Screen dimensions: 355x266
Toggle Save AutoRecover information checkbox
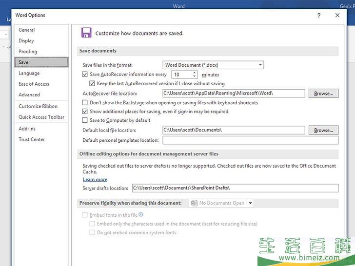coord(85,74)
